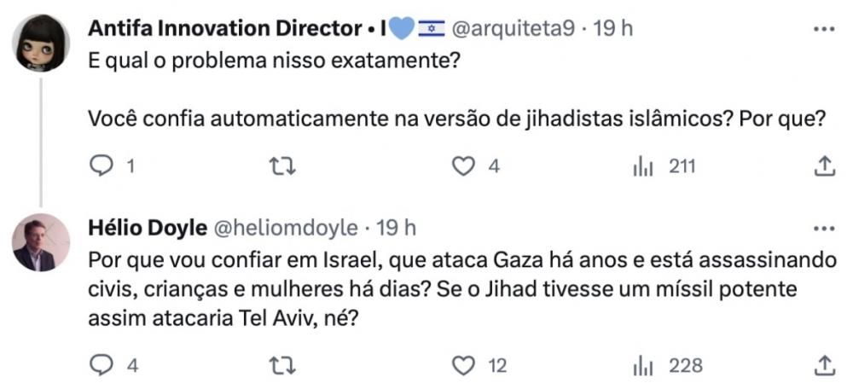This screenshot has width=853, height=389.
Task: Retweet Hélio Doyle's post
Action: [x=282, y=366]
